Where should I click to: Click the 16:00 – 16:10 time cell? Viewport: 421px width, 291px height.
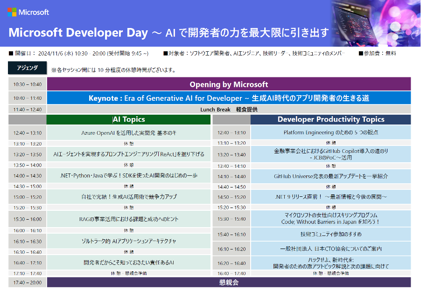[x=28, y=231]
